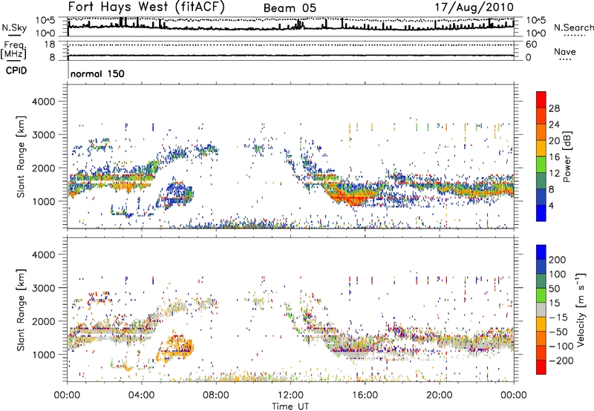Click the 'Slant Range [km]' label of the velocity panel

[x=21, y=310]
